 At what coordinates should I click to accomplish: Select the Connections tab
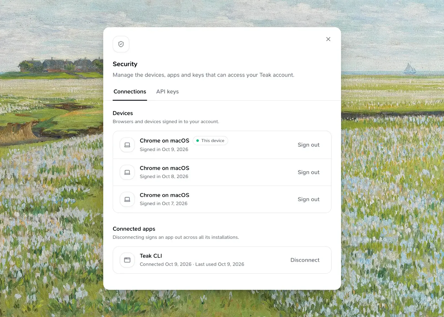(x=130, y=92)
